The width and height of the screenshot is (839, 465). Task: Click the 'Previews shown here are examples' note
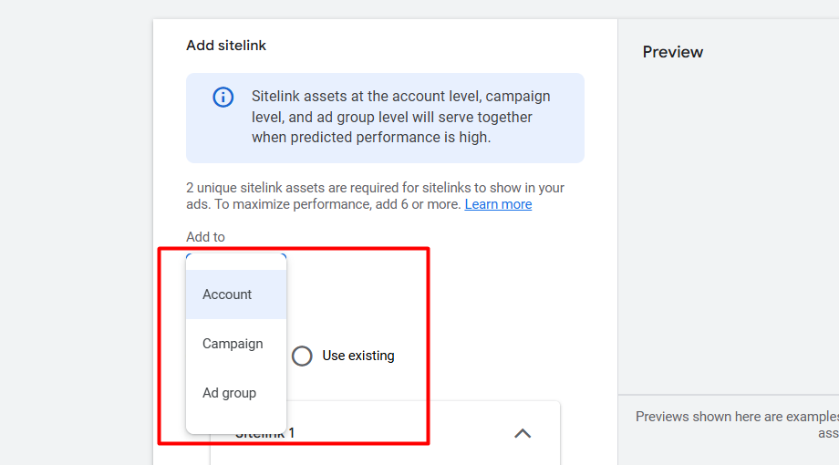(x=736, y=417)
